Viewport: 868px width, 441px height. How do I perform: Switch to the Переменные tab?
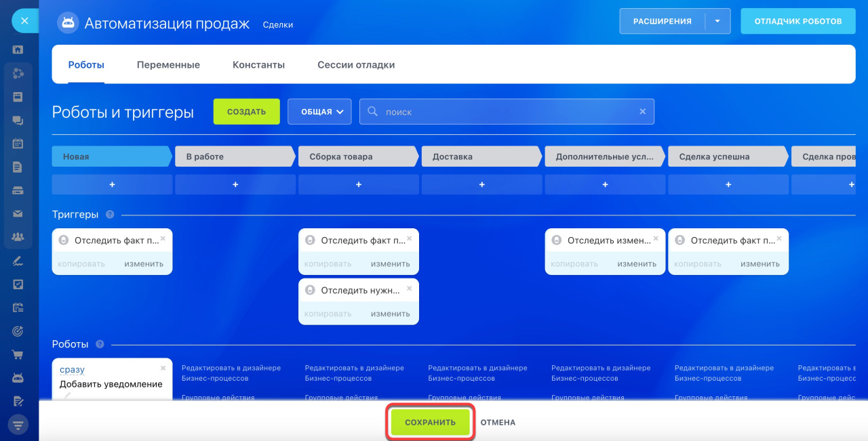pos(168,65)
